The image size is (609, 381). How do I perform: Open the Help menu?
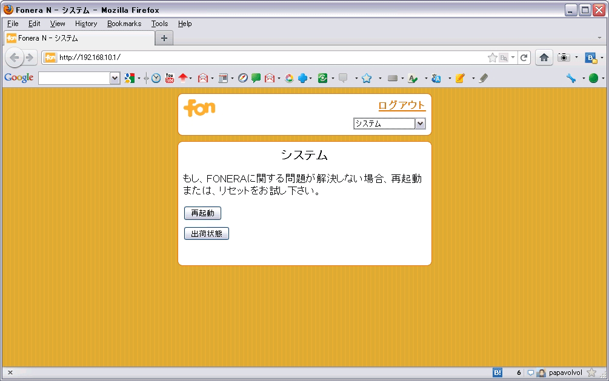pos(185,24)
